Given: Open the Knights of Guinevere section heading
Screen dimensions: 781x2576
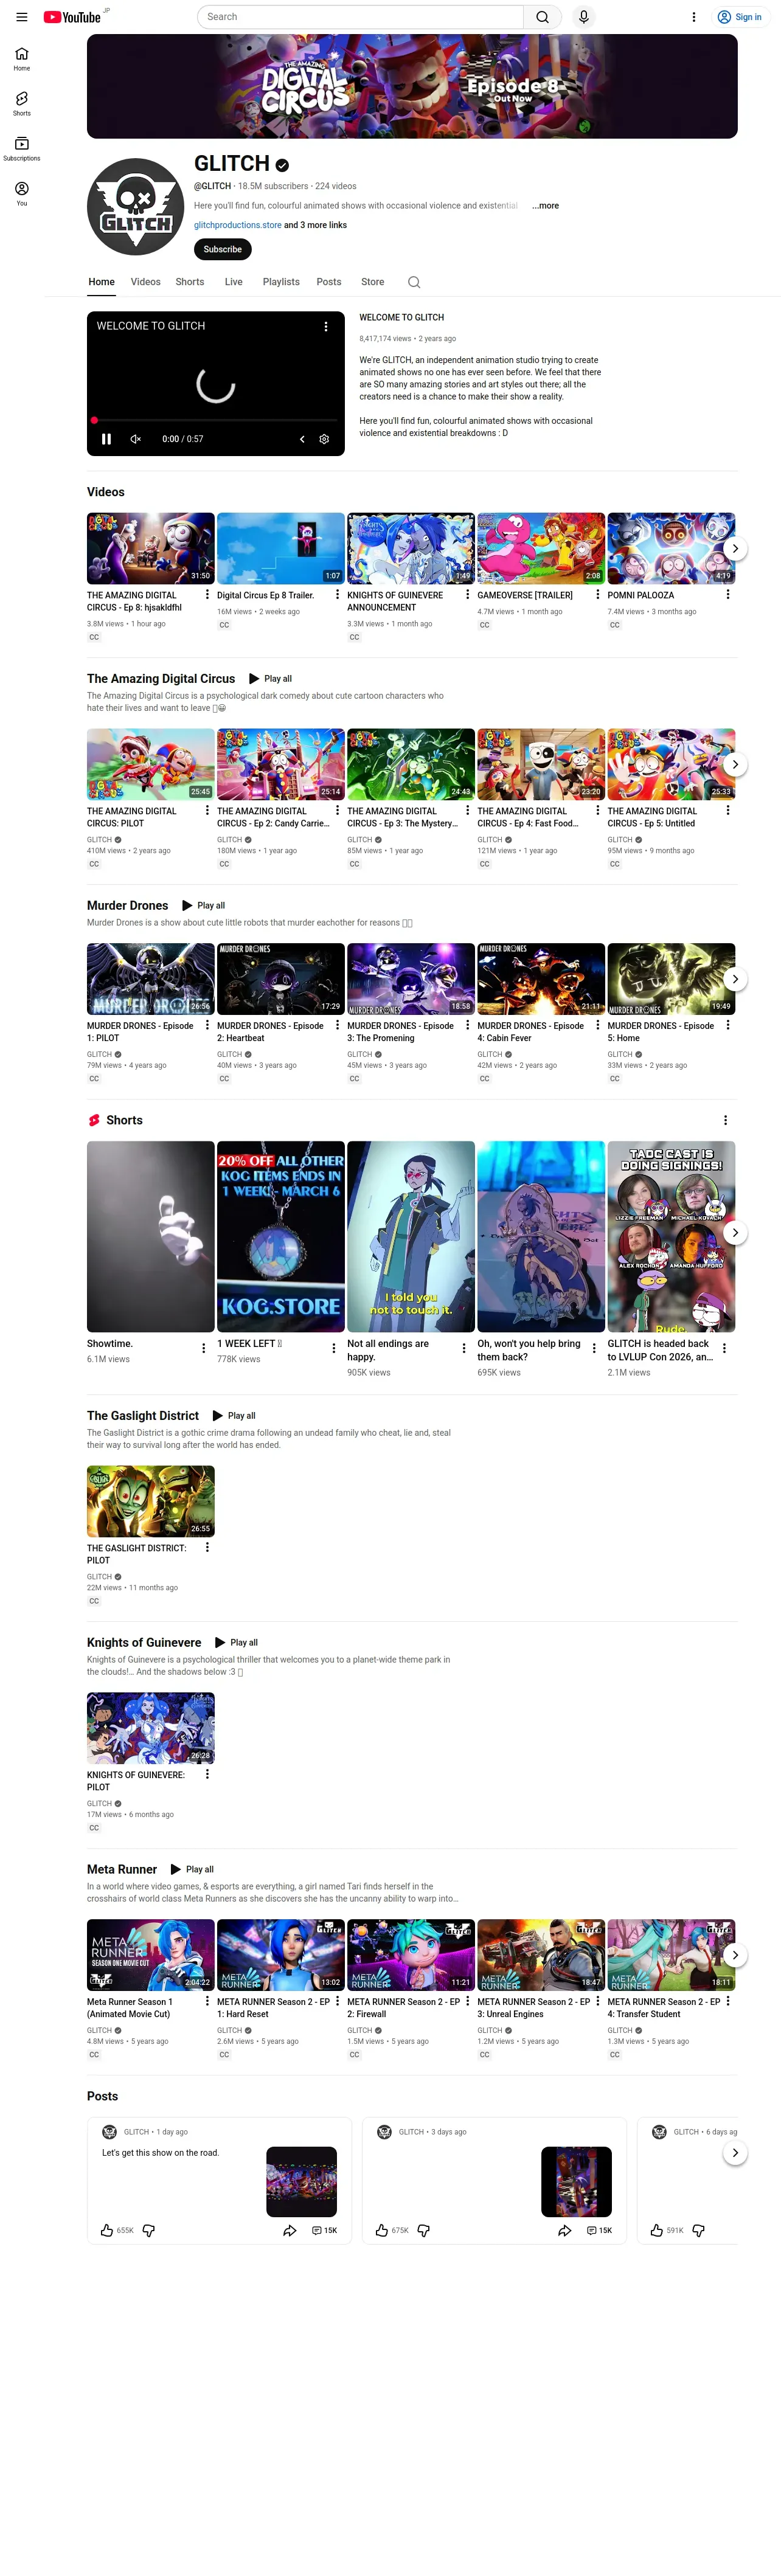Looking at the screenshot, I should pyautogui.click(x=144, y=1643).
